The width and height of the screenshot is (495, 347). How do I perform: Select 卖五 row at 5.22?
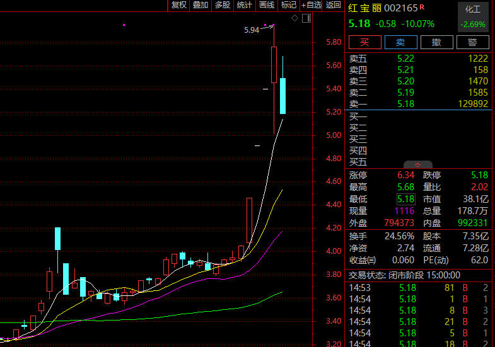click(x=418, y=59)
